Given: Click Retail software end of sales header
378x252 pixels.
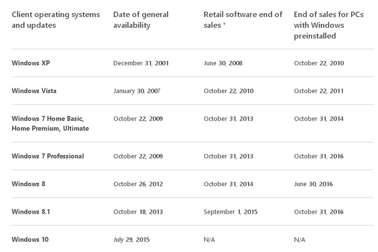Looking at the screenshot, I should point(243,19).
